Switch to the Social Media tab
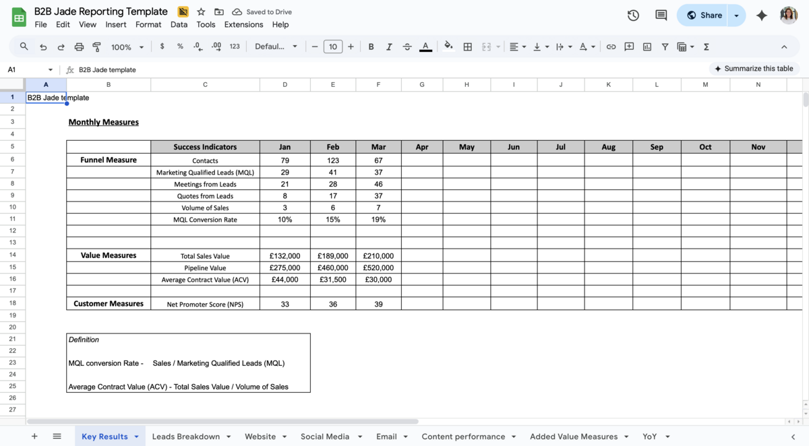 coord(325,437)
